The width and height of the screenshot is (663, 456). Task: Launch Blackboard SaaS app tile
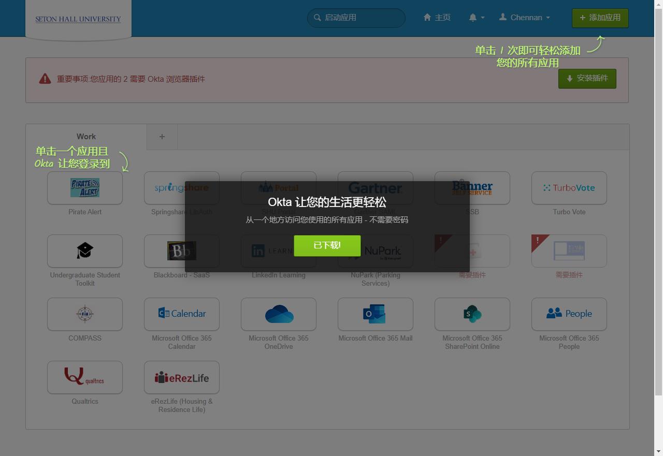(182, 251)
